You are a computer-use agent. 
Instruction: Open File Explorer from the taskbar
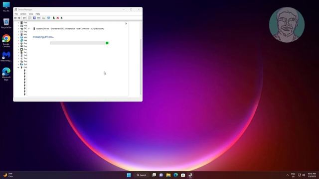[168, 175]
